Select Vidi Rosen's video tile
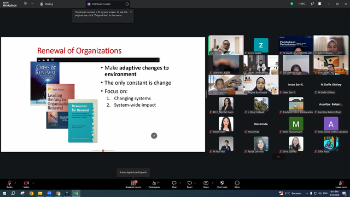The image size is (350, 197). coord(226,45)
